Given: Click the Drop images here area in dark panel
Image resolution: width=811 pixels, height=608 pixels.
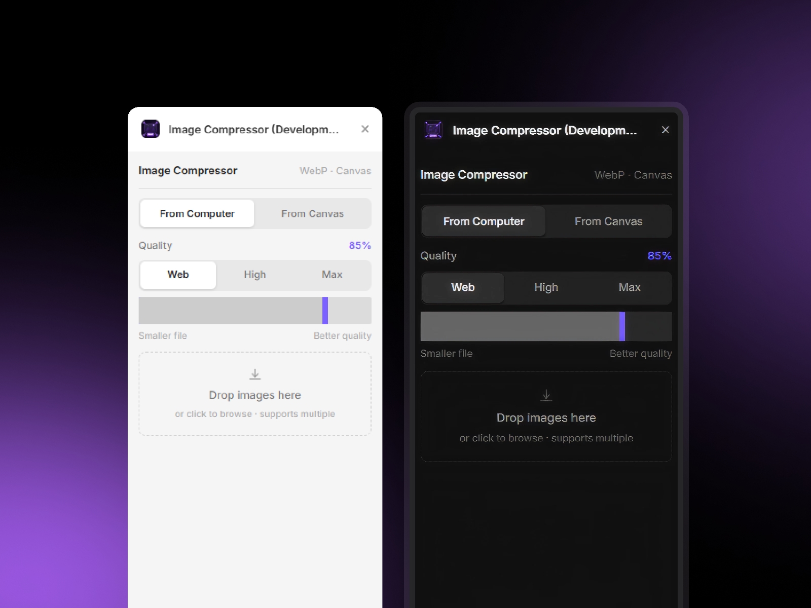Looking at the screenshot, I should click(546, 417).
